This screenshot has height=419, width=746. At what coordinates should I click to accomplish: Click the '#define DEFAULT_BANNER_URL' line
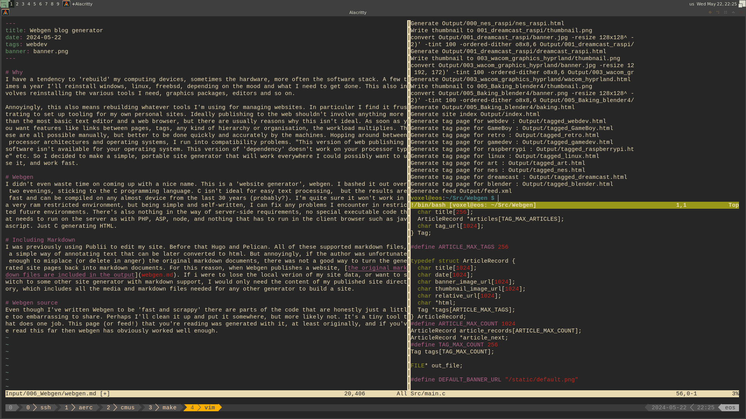click(494, 380)
